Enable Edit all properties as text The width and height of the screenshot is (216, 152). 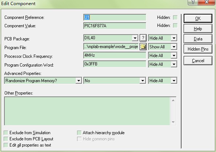(x=6, y=145)
